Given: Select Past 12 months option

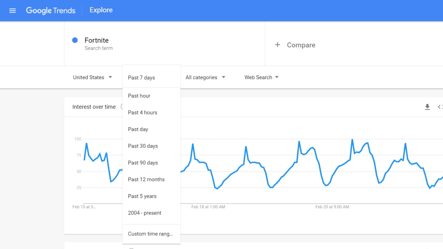Looking at the screenshot, I should tap(146, 179).
